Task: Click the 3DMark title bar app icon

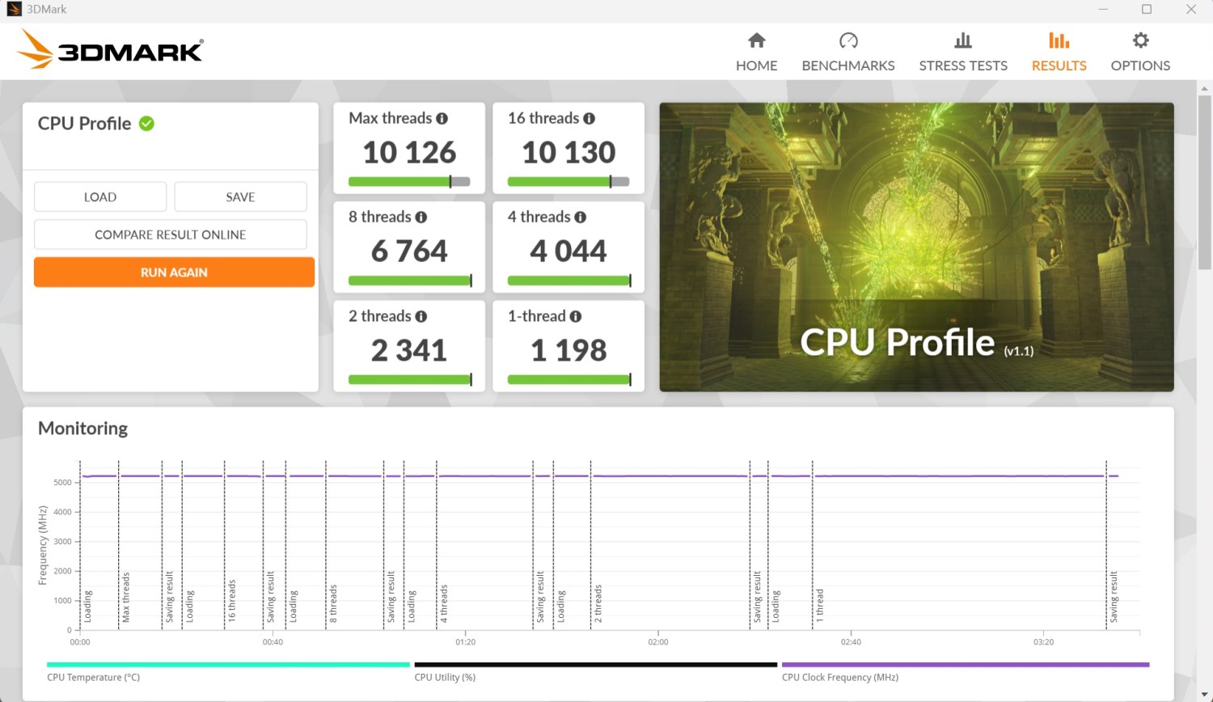Action: 14,10
